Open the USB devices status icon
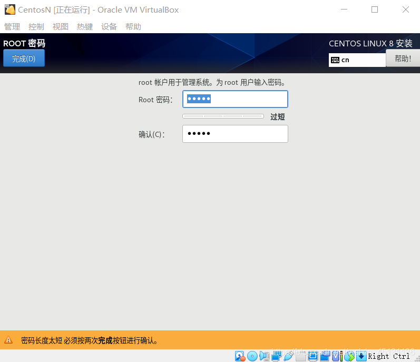 pyautogui.click(x=288, y=356)
